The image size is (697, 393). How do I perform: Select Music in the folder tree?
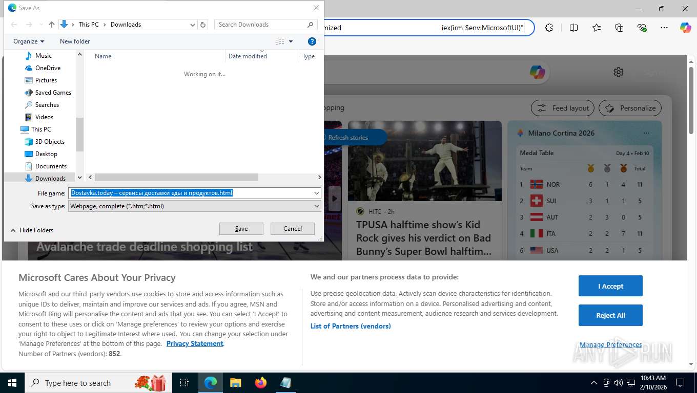43,56
